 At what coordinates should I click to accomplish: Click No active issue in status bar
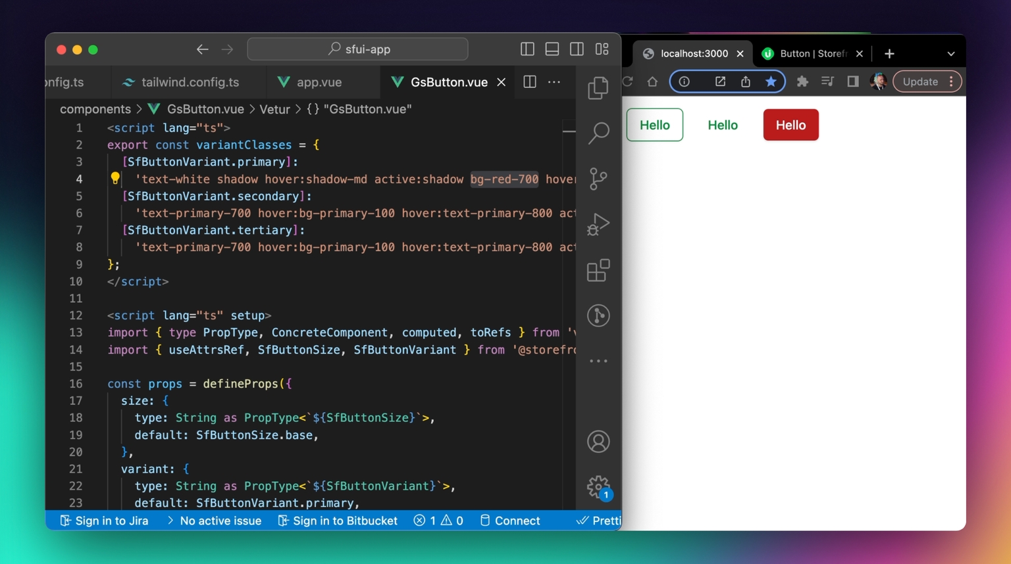coord(214,521)
